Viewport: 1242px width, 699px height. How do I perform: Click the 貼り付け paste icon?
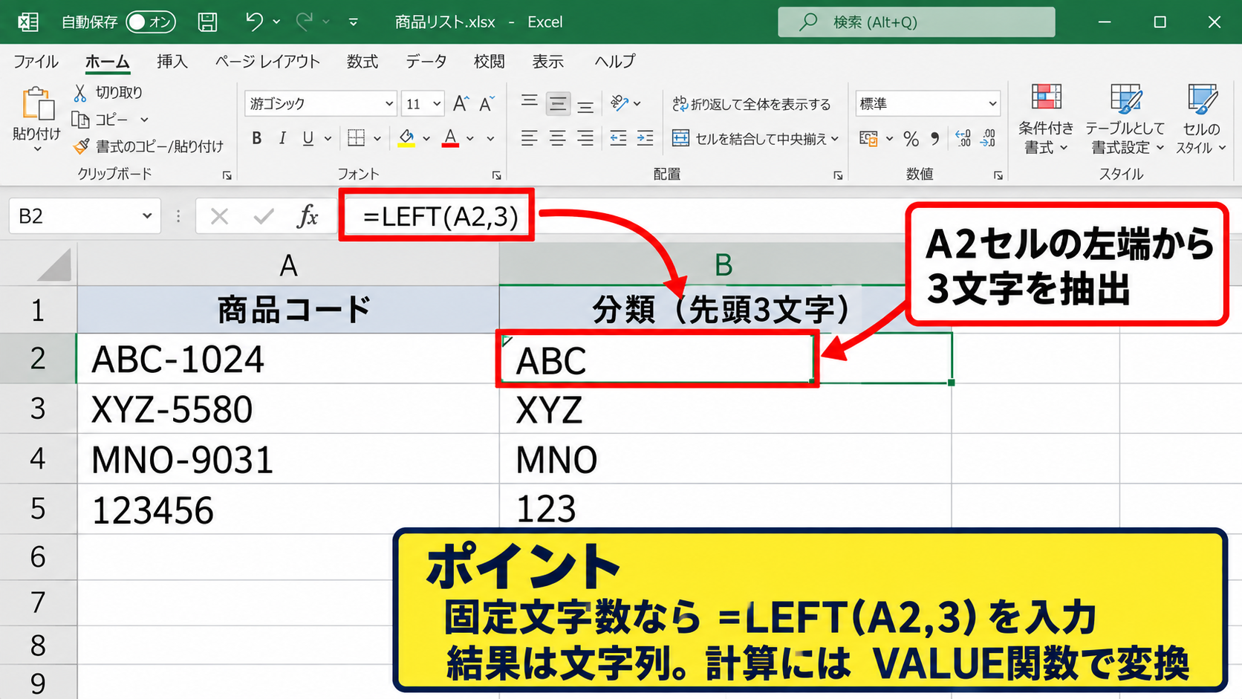click(x=37, y=104)
